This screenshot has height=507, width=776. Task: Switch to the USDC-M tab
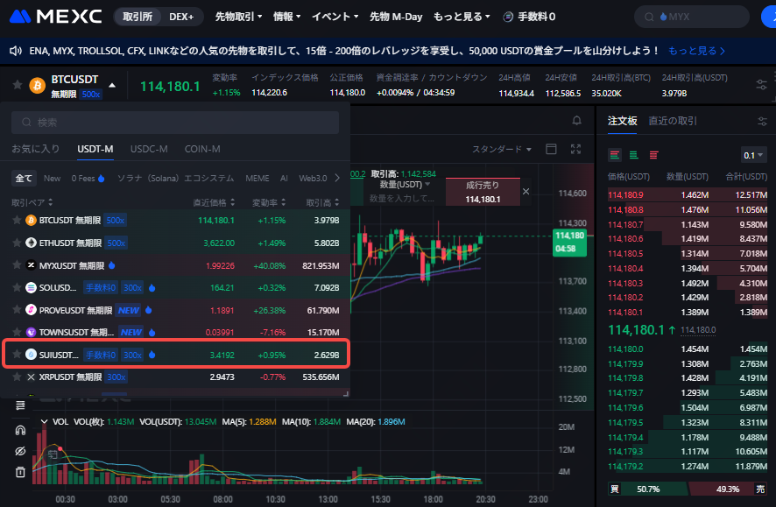(x=149, y=149)
